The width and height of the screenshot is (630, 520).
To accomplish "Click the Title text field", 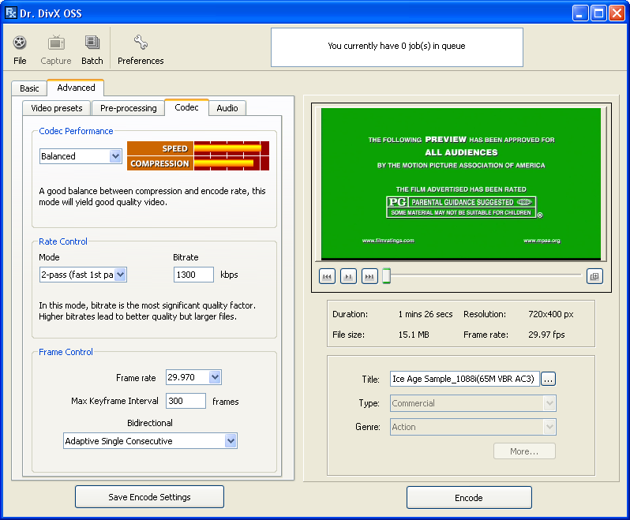I will (x=464, y=379).
